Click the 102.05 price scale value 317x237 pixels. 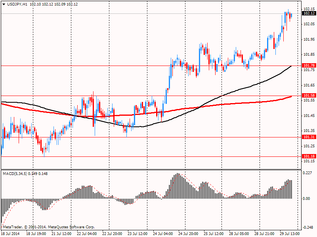point(309,24)
